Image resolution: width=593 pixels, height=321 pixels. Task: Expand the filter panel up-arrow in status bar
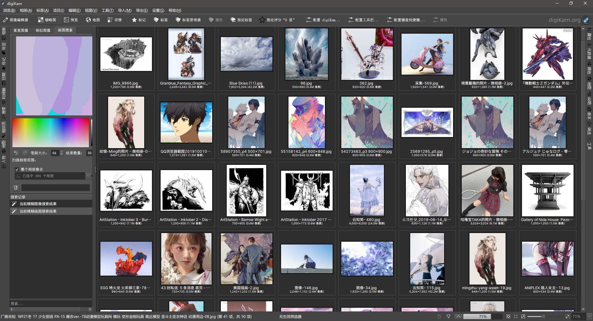pos(458,316)
